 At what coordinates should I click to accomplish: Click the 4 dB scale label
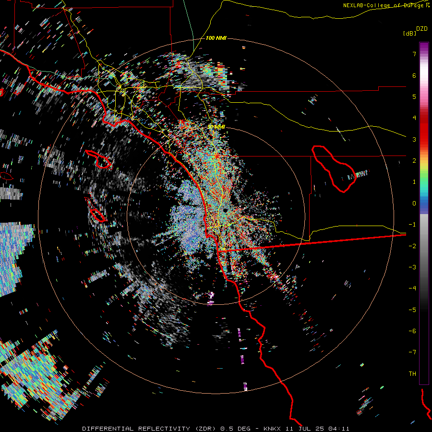[414, 118]
